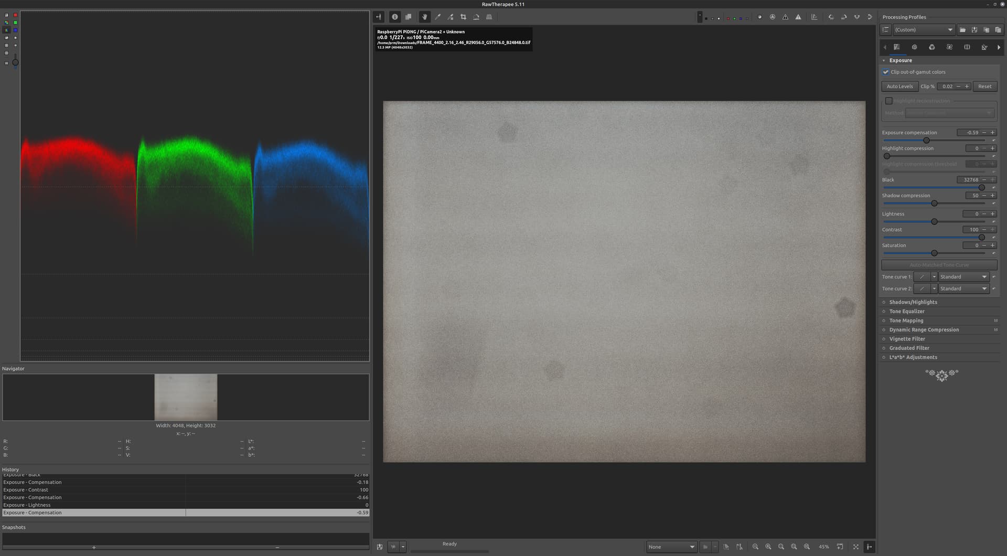Viewport: 1007px width, 556px height.
Task: Toggle the right panel visibility icon
Action: point(869,547)
